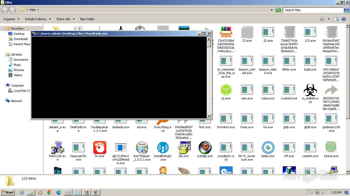This screenshot has width=350, height=196.
Task: Click the Search Files input box
Action: click(x=313, y=10)
